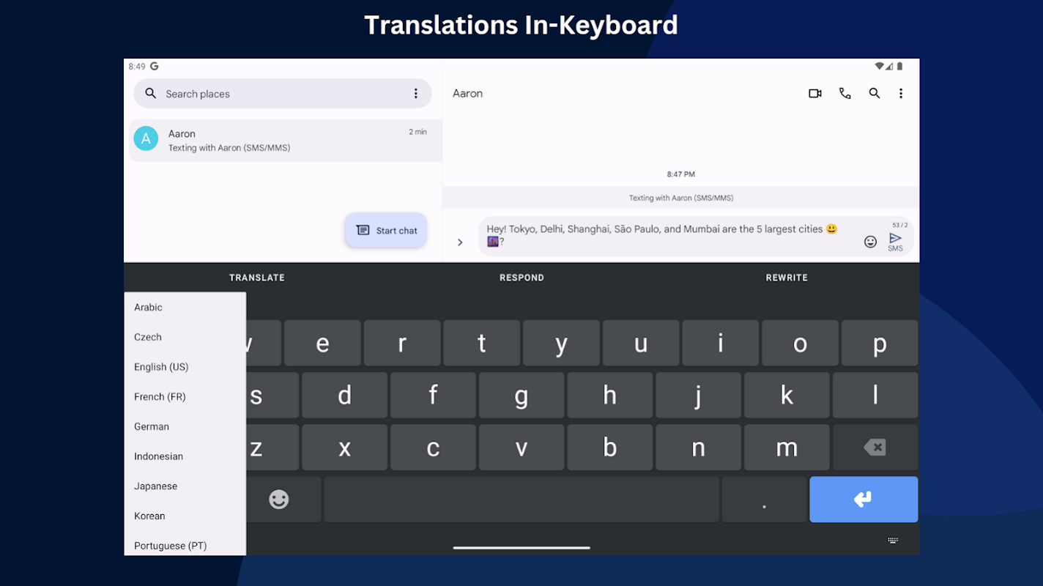Switch to the RESPOND tab
Image resolution: width=1043 pixels, height=586 pixels.
coord(521,278)
